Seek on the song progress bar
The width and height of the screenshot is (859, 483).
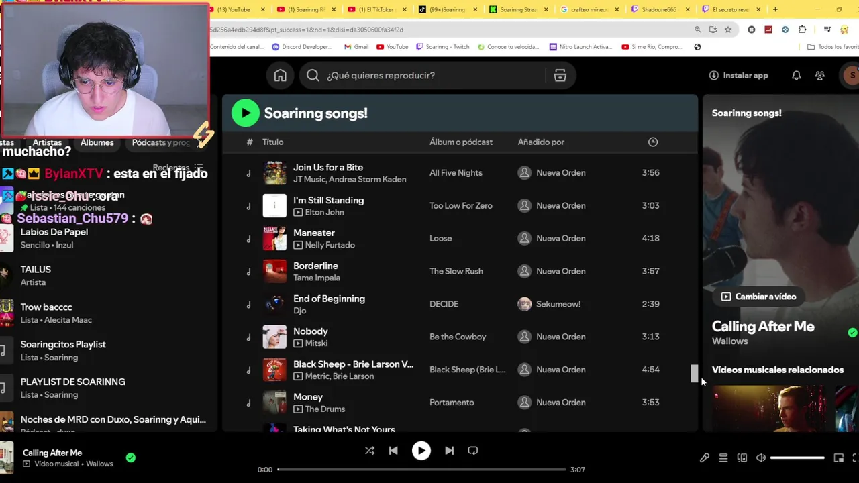421,470
